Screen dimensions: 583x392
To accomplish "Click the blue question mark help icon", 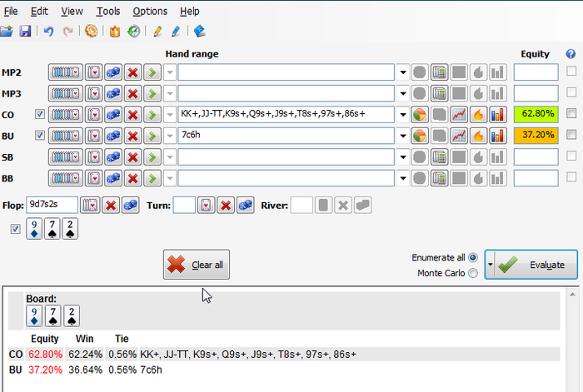I will pos(571,54).
